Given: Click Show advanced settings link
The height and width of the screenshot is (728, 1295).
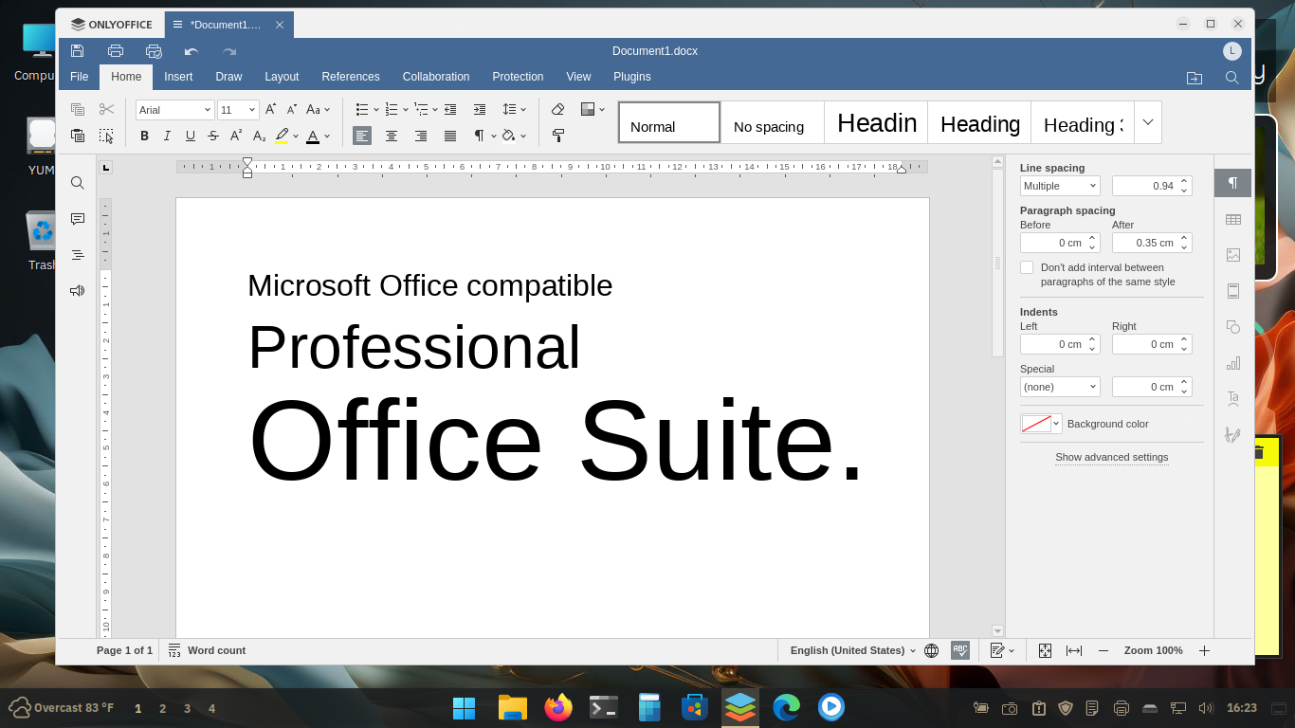Looking at the screenshot, I should [1112, 457].
